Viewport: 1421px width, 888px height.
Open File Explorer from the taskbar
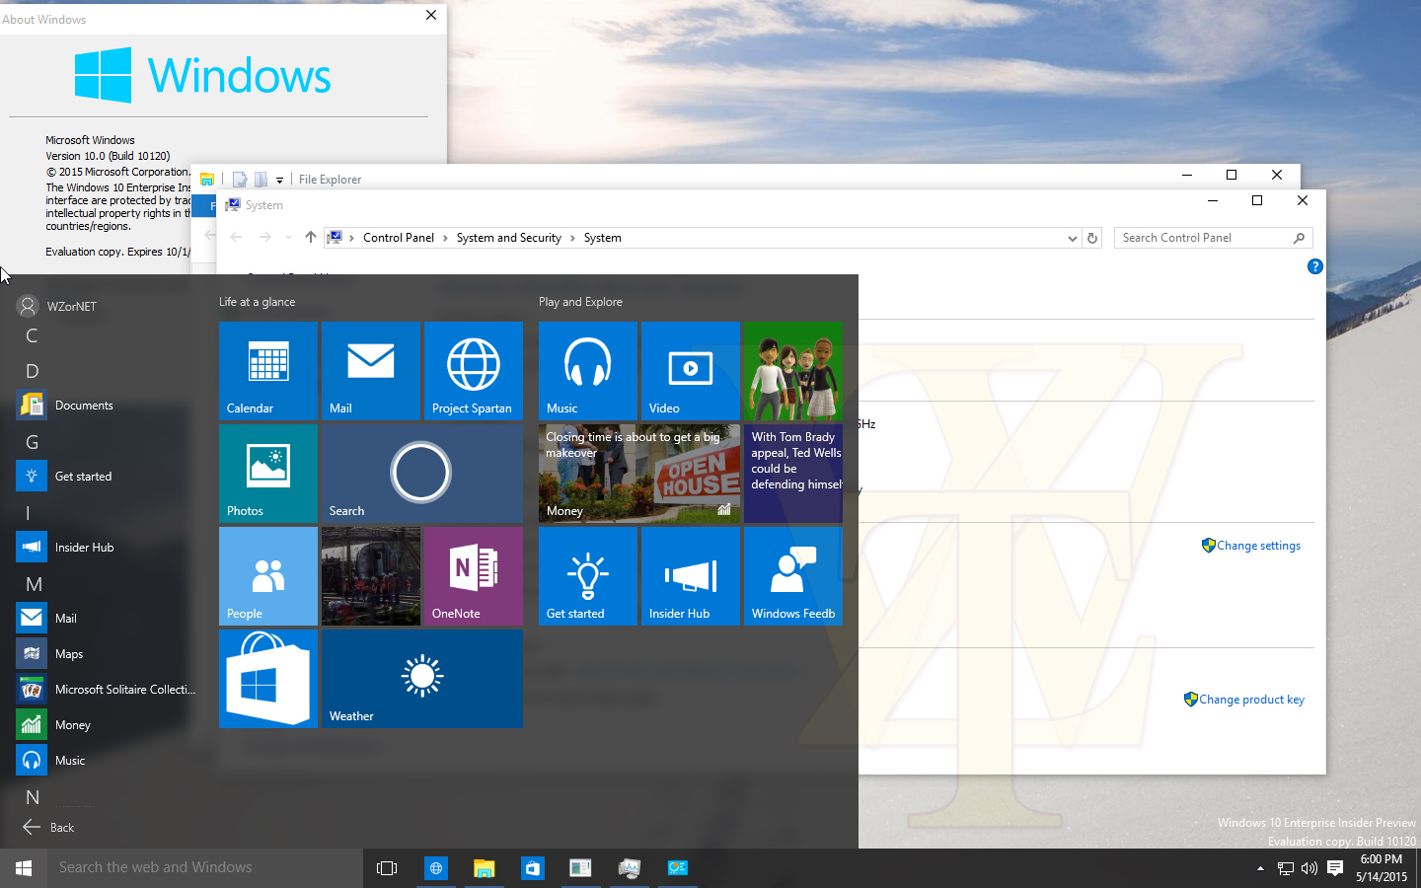click(x=484, y=868)
